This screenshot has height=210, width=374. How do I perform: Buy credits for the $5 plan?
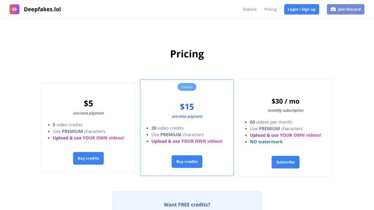(x=88, y=158)
